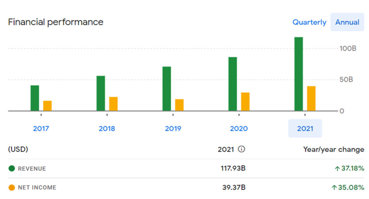Click the 2021 orange net income bar
This screenshot has height=199, width=369.
click(x=311, y=98)
